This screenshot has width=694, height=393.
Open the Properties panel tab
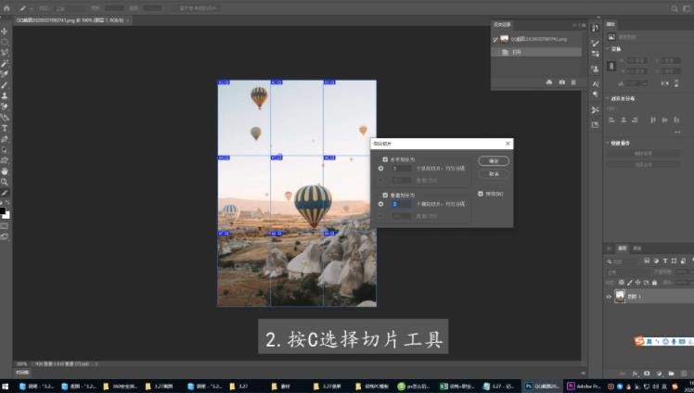point(610,24)
